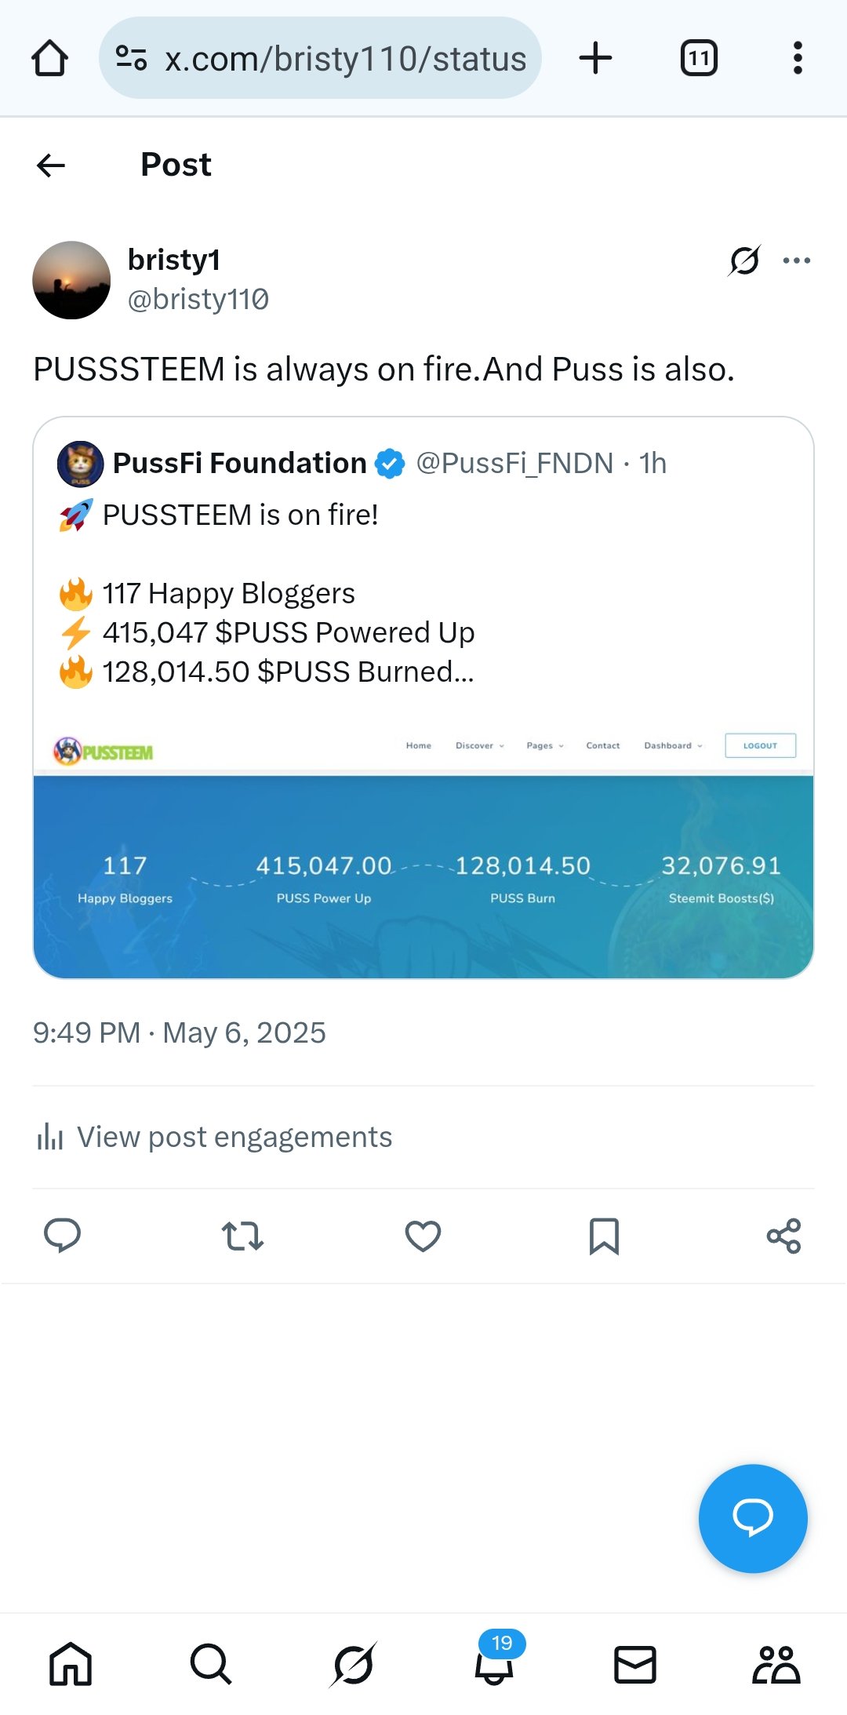Open the quoted PussFi Foundation post

tap(423, 697)
